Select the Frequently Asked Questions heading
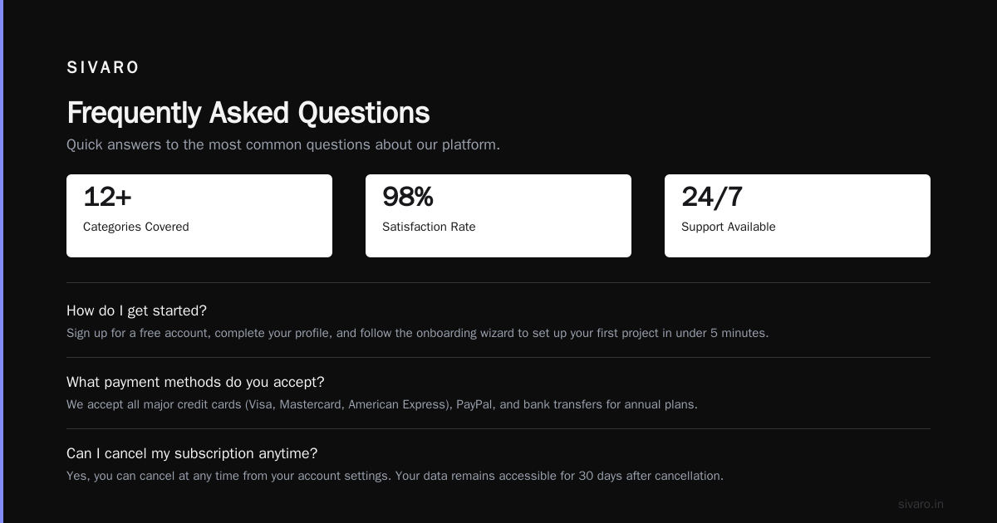The image size is (997, 523). pyautogui.click(x=248, y=113)
